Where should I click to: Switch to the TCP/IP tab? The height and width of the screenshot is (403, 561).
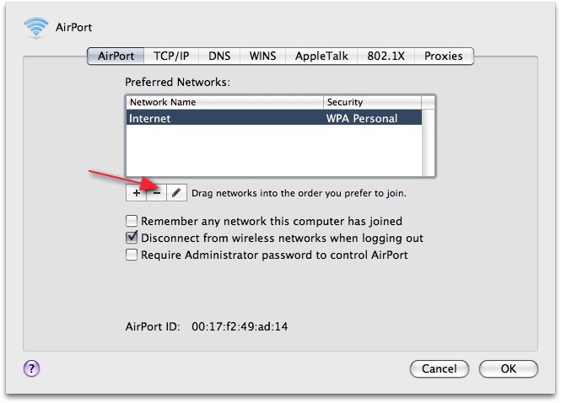tap(171, 56)
